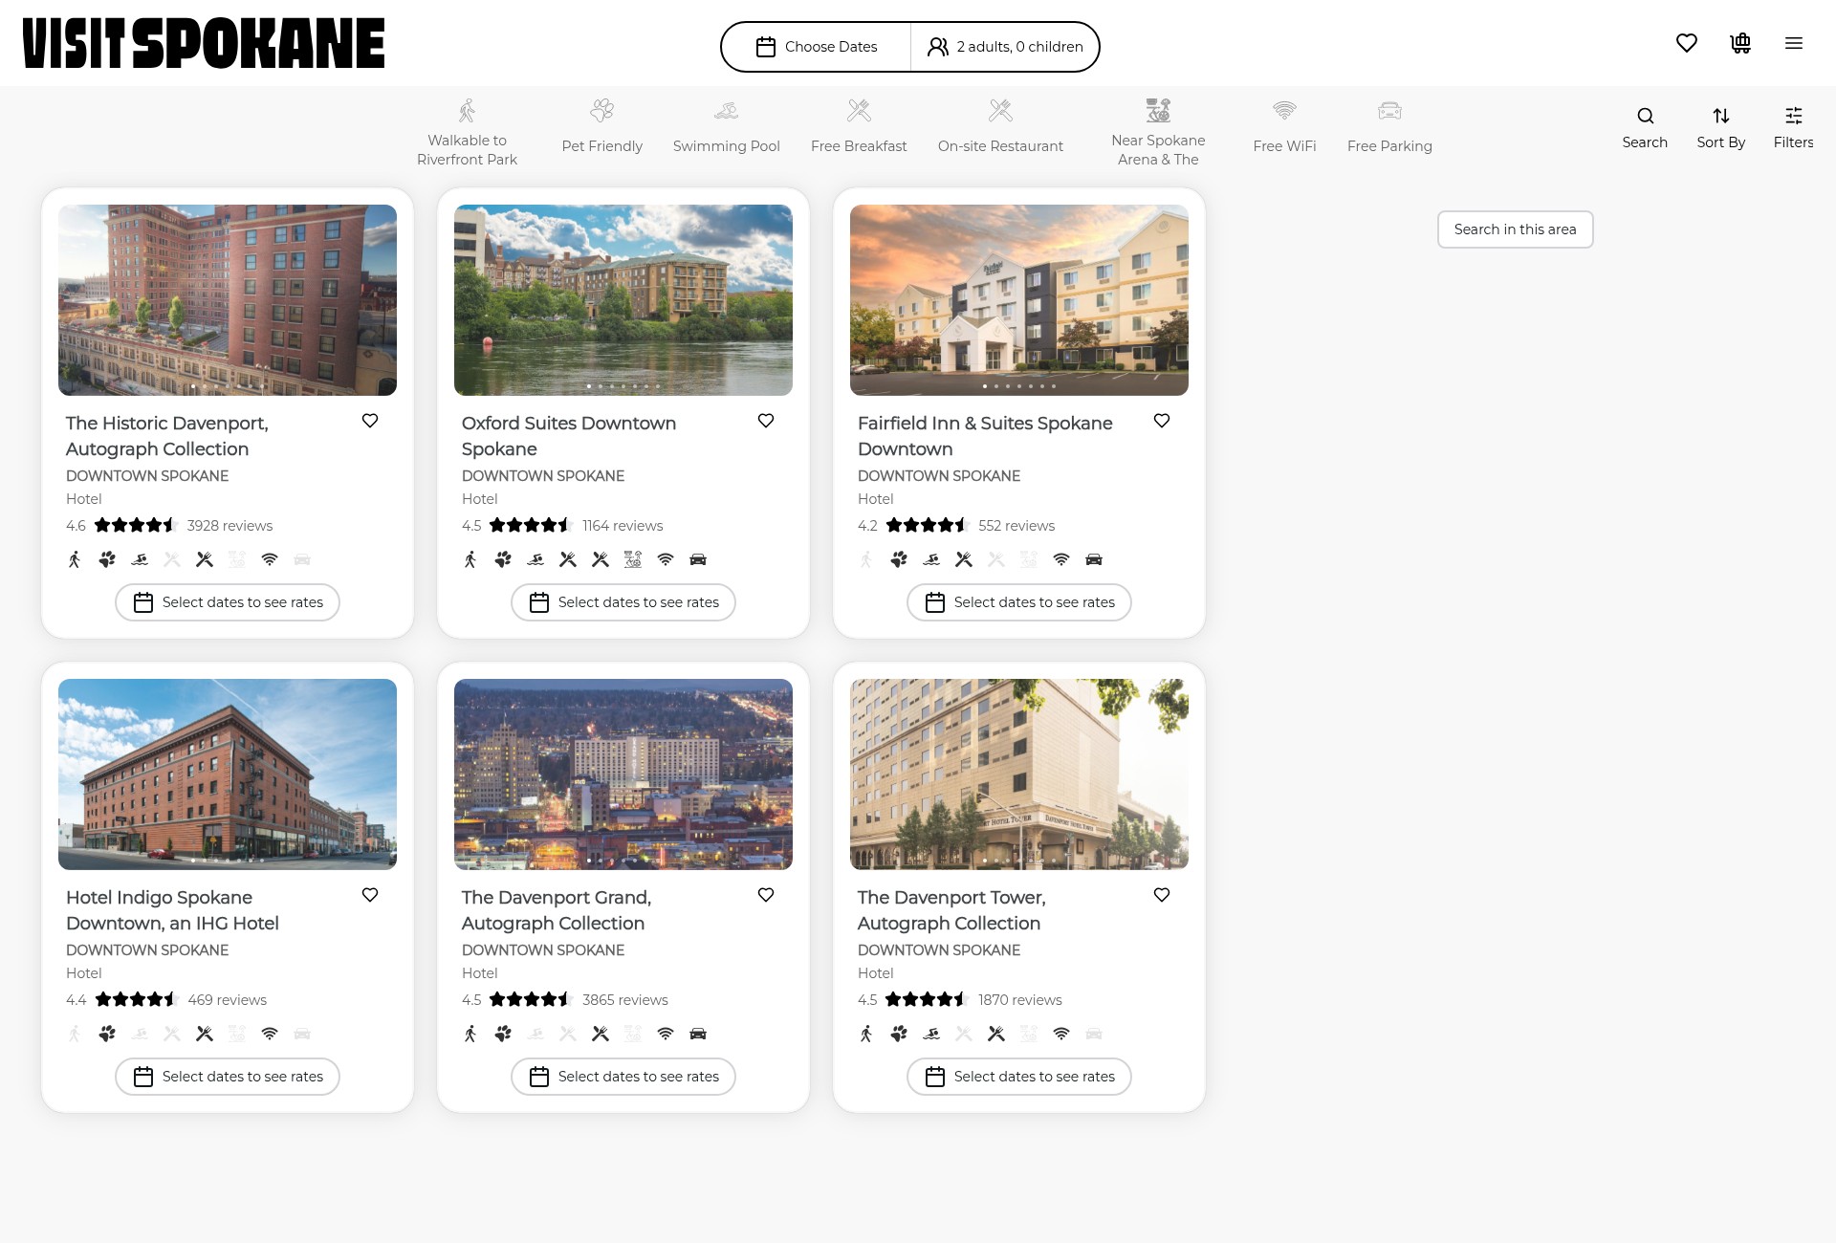Click the Search magnifier icon

[1645, 128]
